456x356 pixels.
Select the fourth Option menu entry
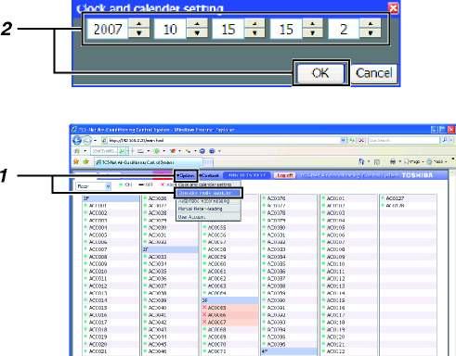(x=208, y=209)
